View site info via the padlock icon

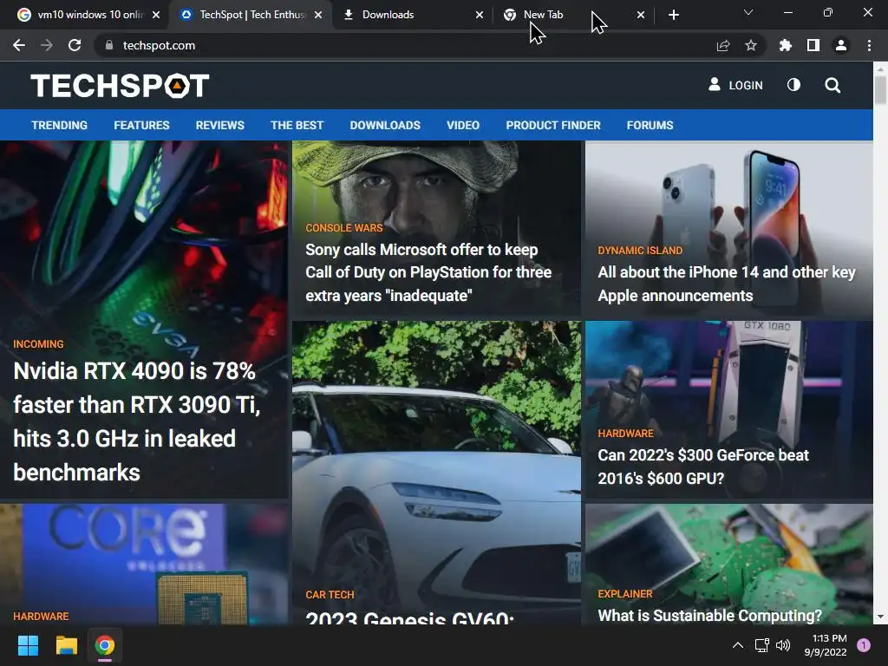[109, 45]
